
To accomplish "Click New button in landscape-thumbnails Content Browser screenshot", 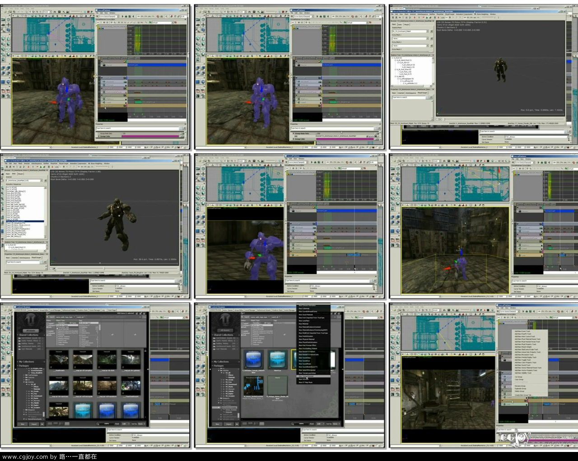I will (x=23, y=424).
